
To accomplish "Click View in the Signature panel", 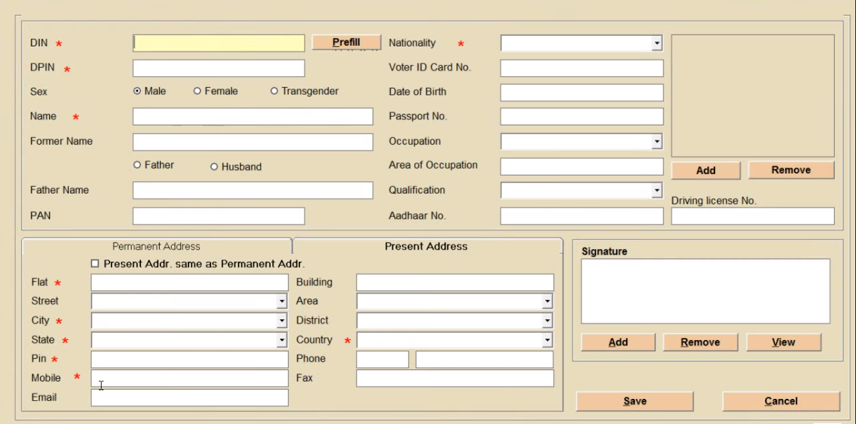I will click(783, 342).
